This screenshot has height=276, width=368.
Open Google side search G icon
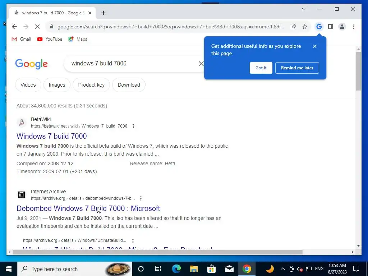click(x=319, y=27)
